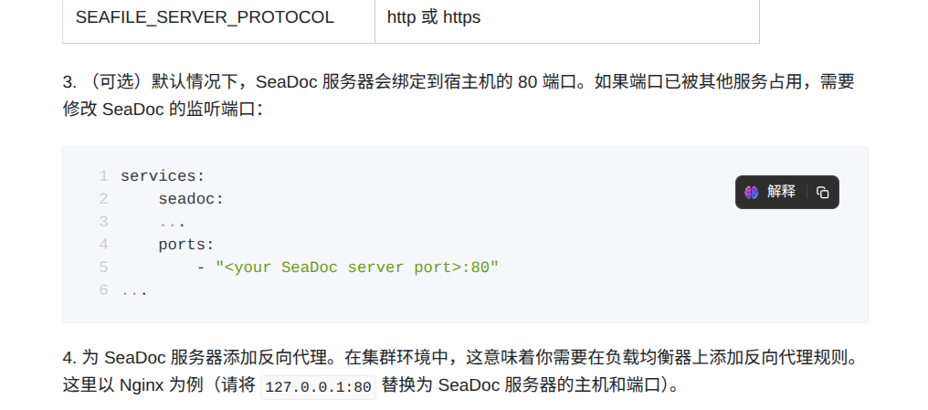Click the green "<your SeaDoc server port>:80" string
Screen dimensions: 928x410
(357, 268)
